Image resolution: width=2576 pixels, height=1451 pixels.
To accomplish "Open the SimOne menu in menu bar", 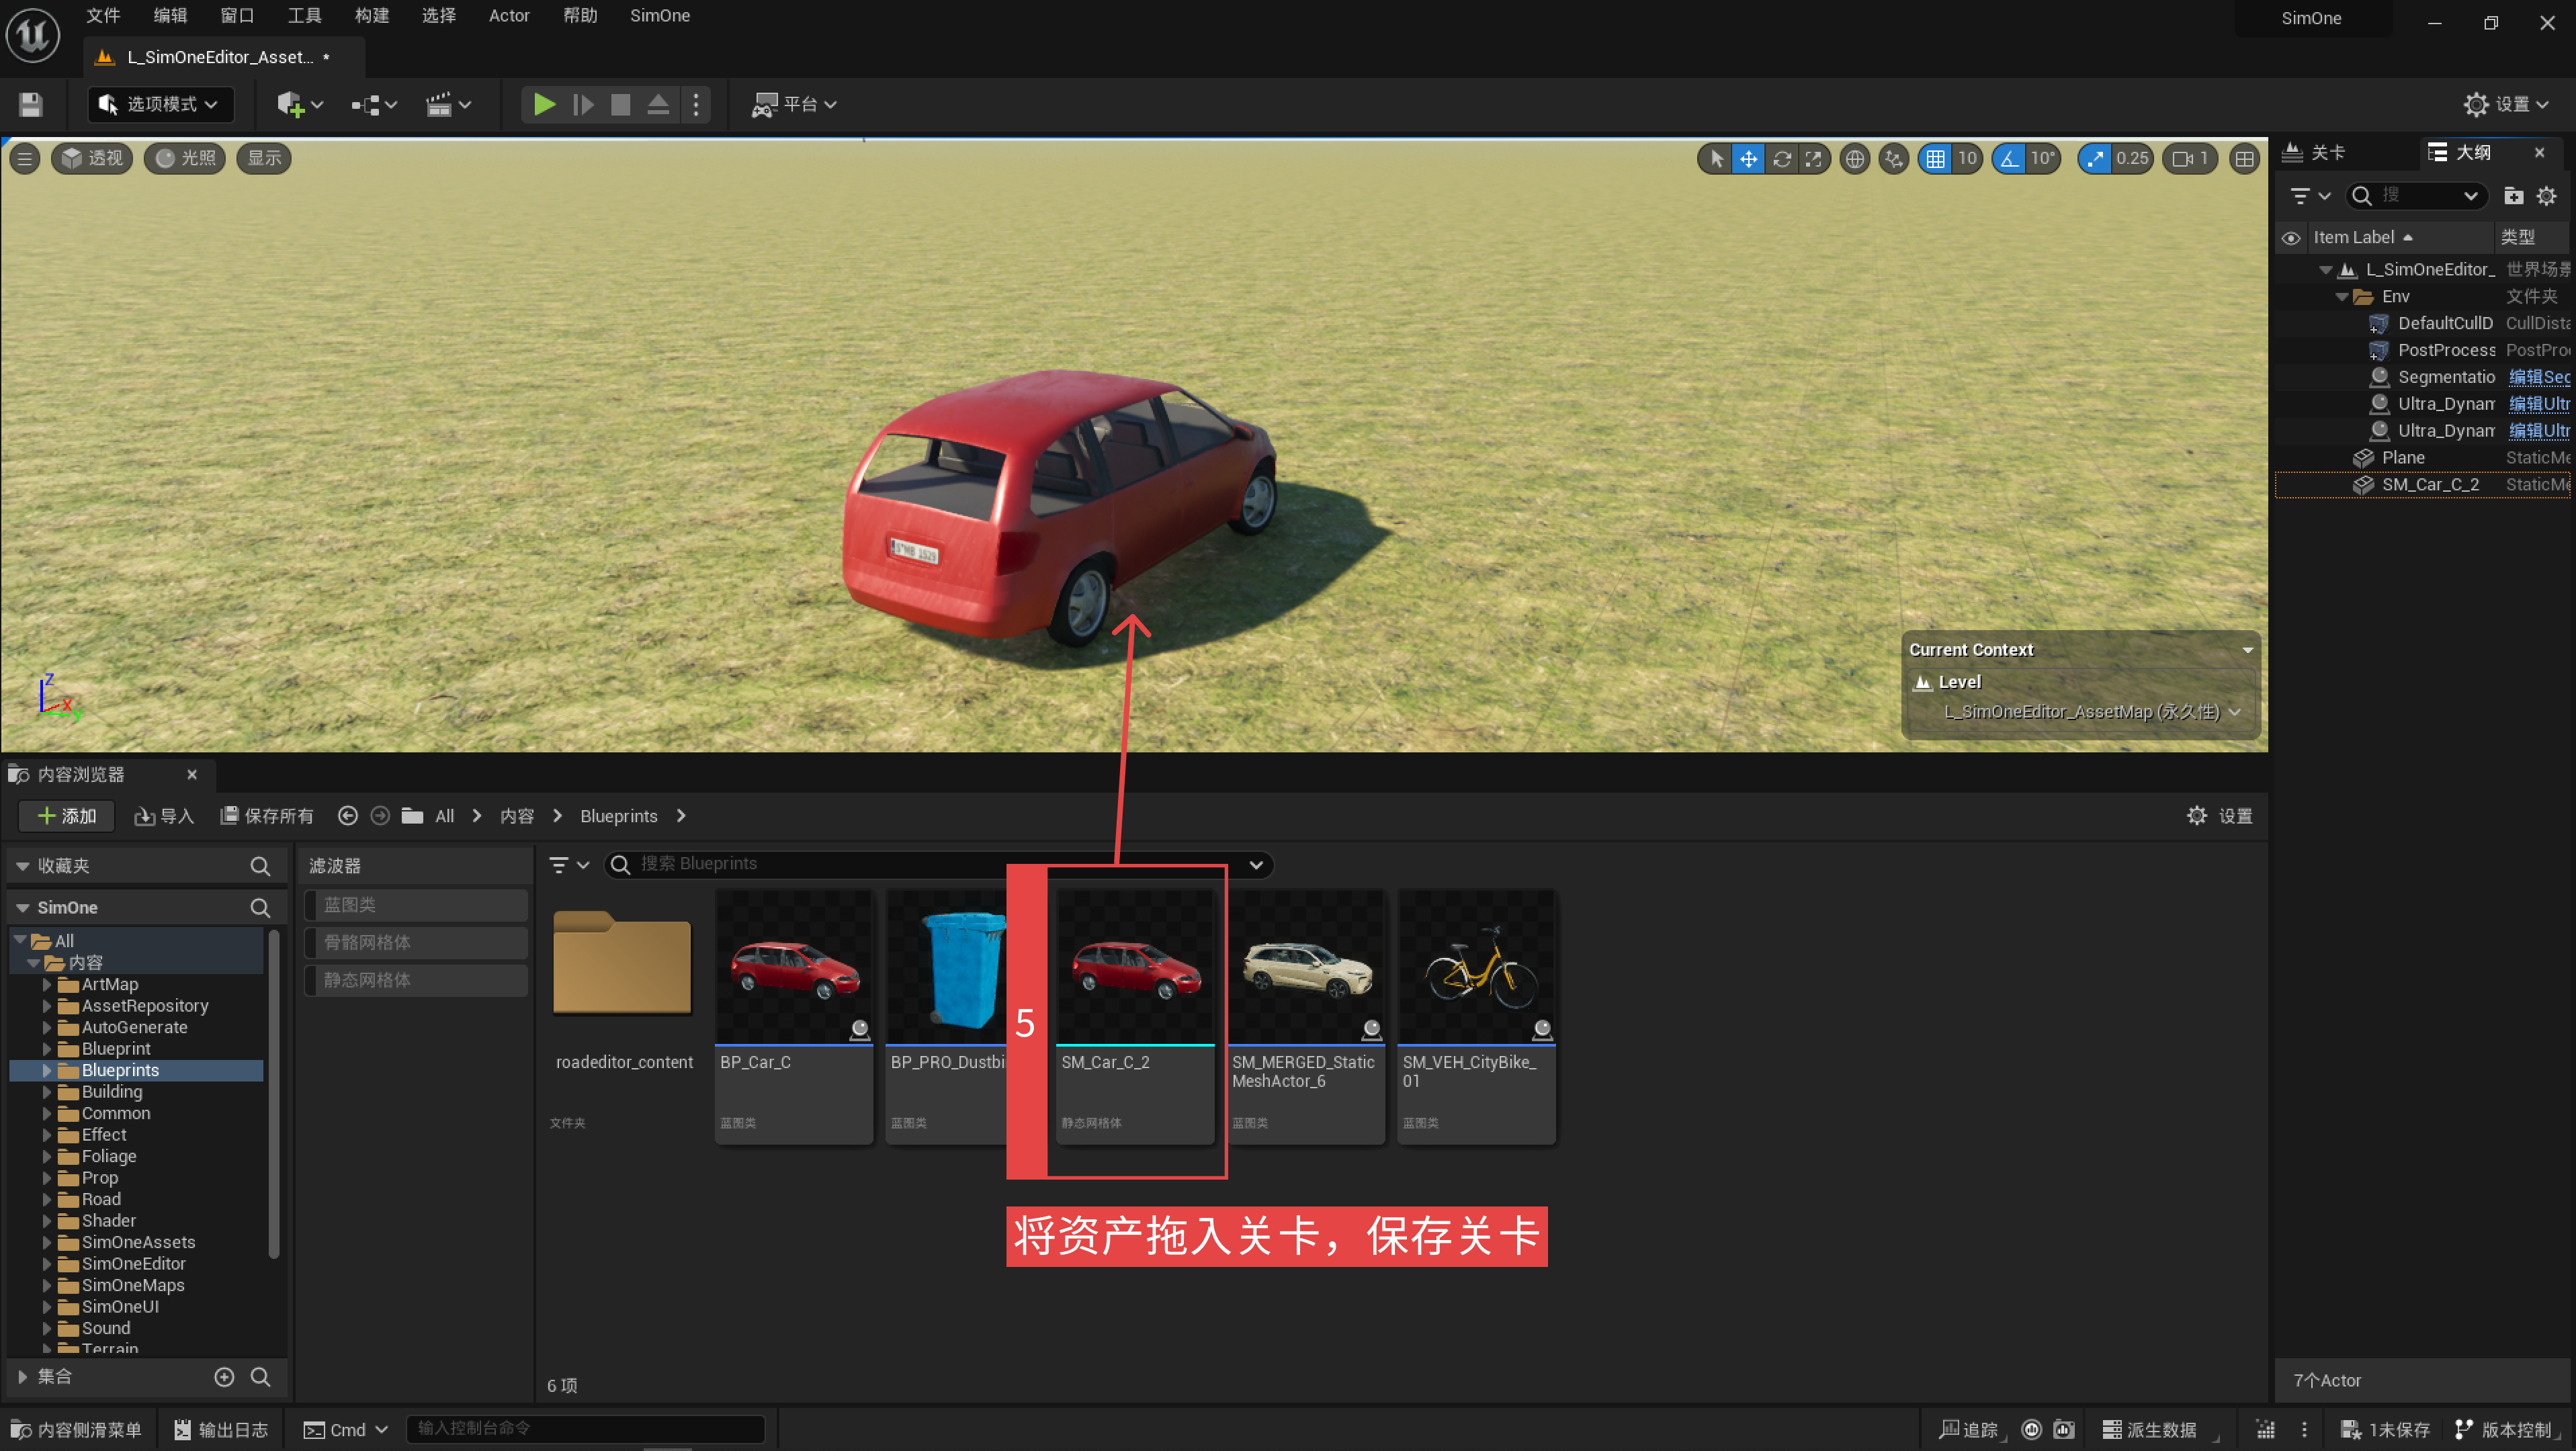I will coord(659,16).
